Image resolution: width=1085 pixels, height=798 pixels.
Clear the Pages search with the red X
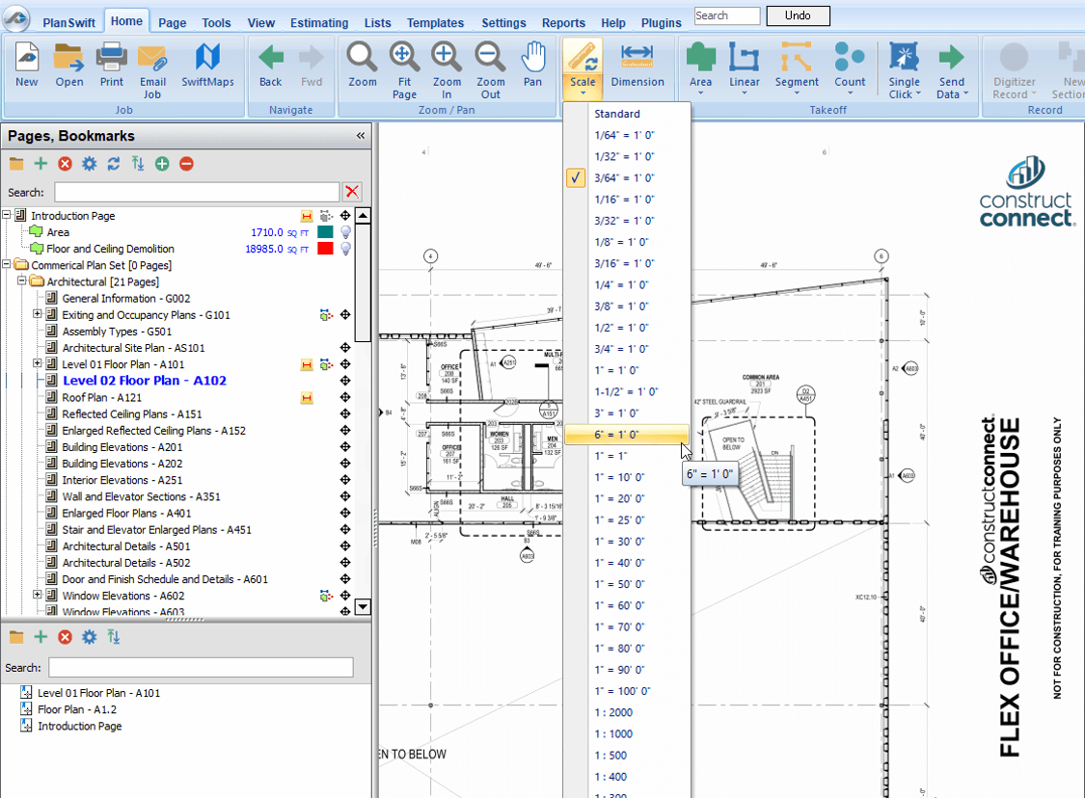coord(351,192)
